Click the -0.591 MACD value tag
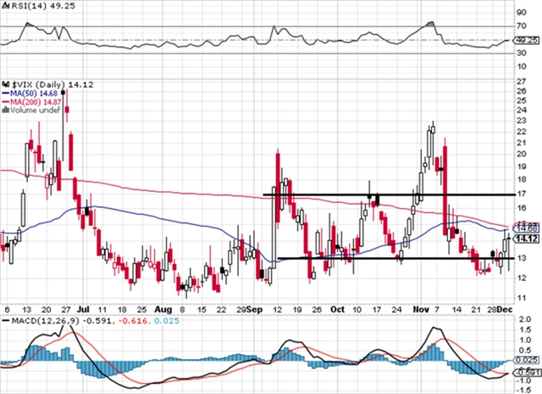This screenshot has width=542, height=394. point(527,372)
